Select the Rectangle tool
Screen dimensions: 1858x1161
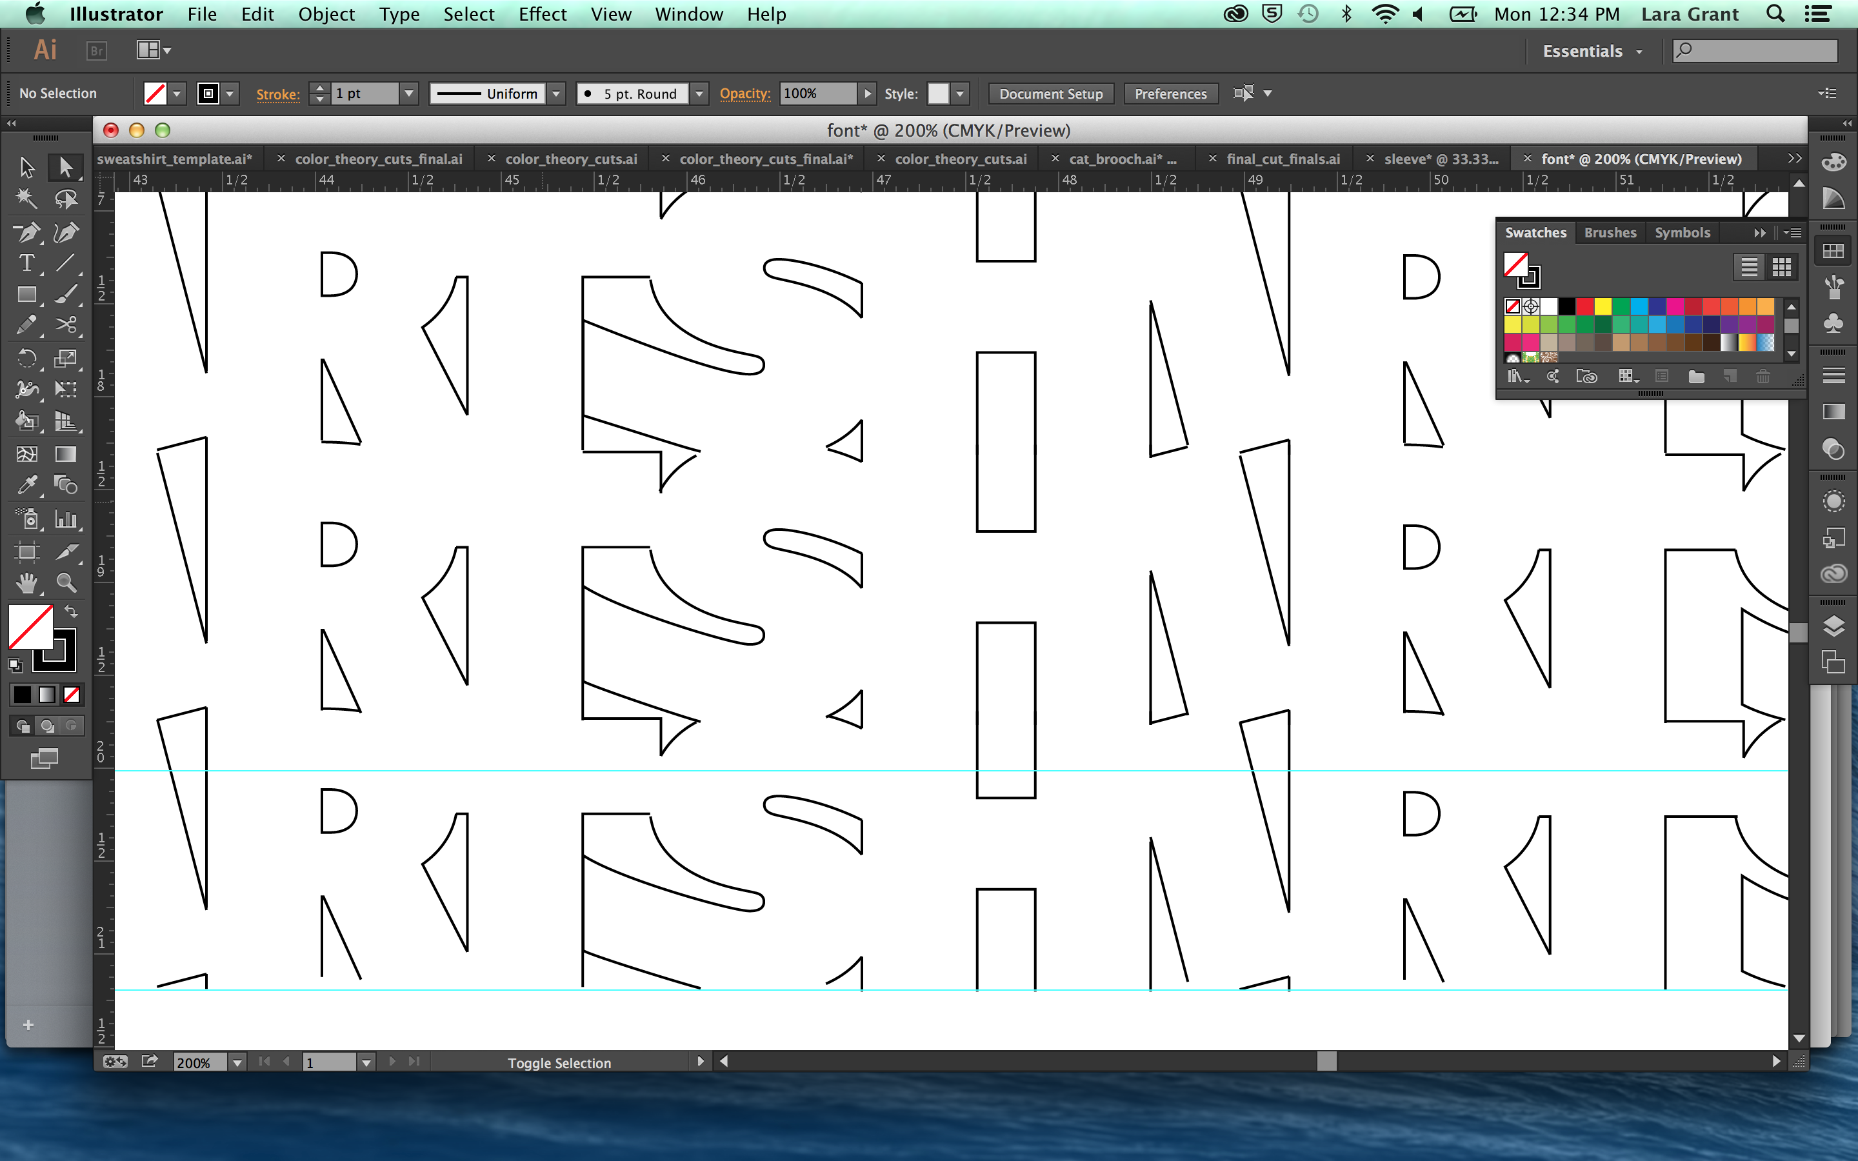pos(27,294)
